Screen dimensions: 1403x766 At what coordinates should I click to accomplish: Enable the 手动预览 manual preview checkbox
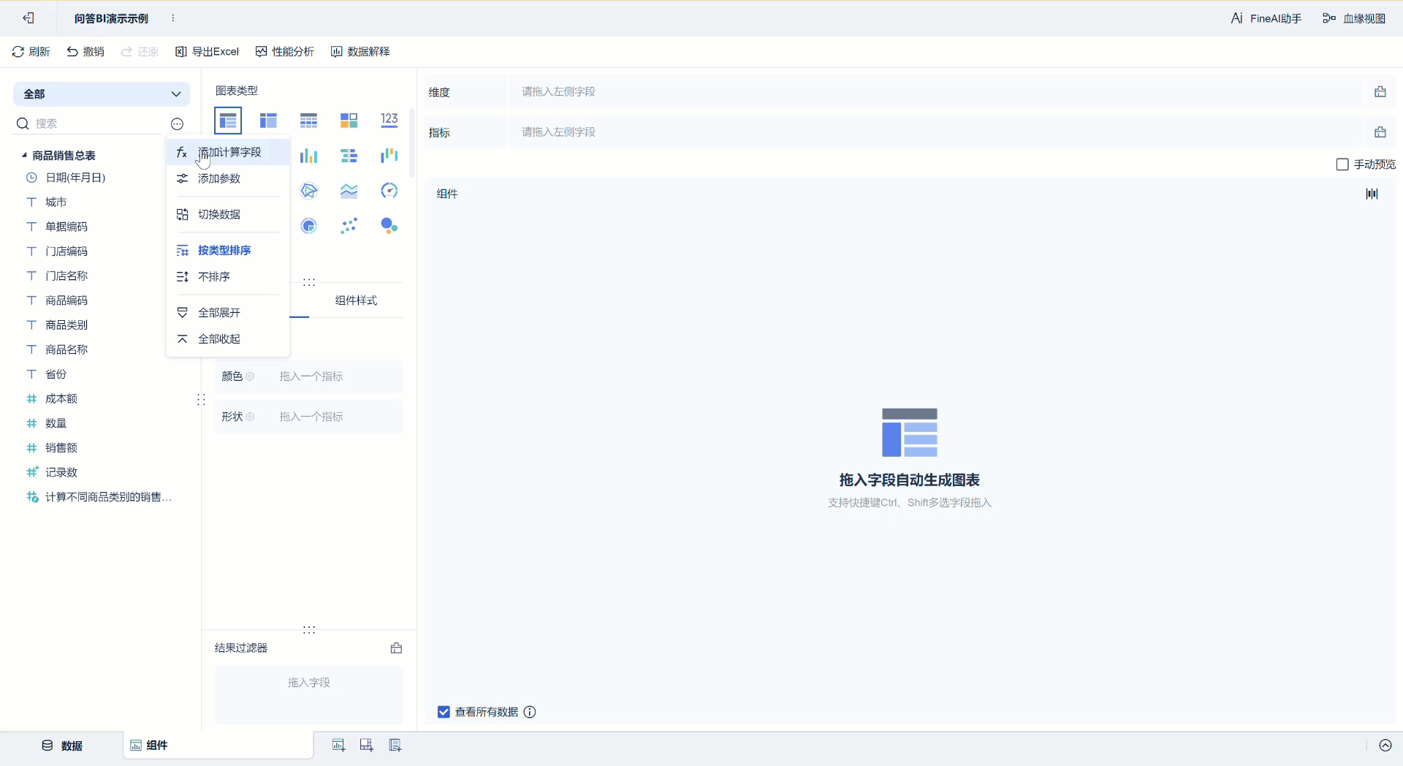tap(1342, 164)
